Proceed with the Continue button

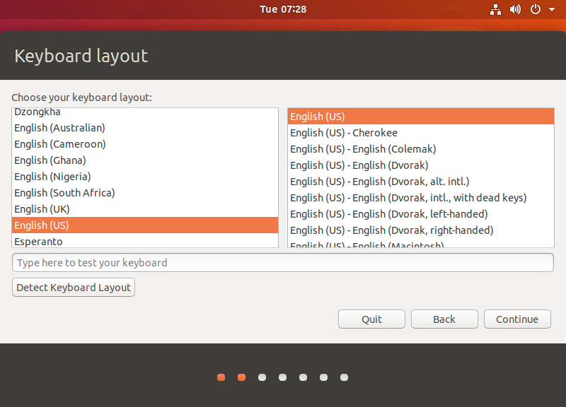(517, 319)
